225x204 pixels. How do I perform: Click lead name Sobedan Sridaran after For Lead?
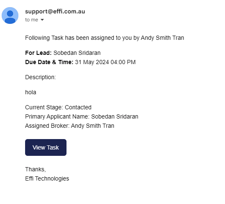[x=77, y=53]
